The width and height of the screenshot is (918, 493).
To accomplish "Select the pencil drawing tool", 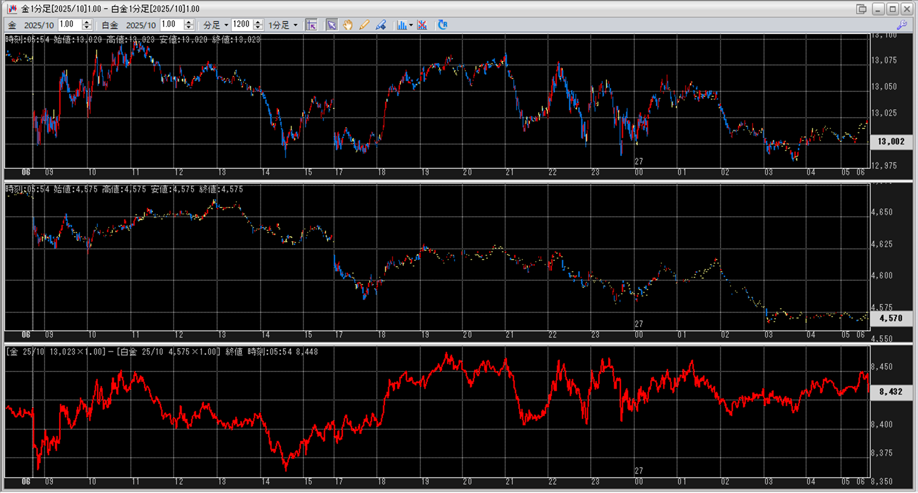I will coord(364,25).
